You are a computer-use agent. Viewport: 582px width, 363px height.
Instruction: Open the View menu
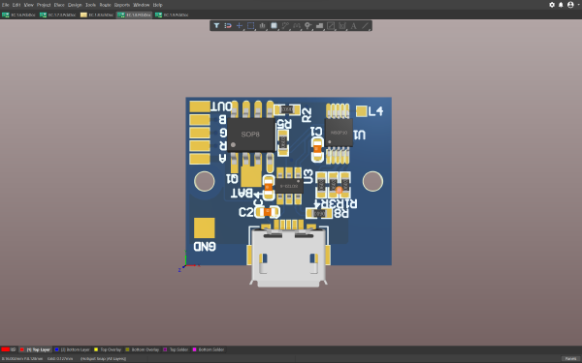tap(28, 5)
